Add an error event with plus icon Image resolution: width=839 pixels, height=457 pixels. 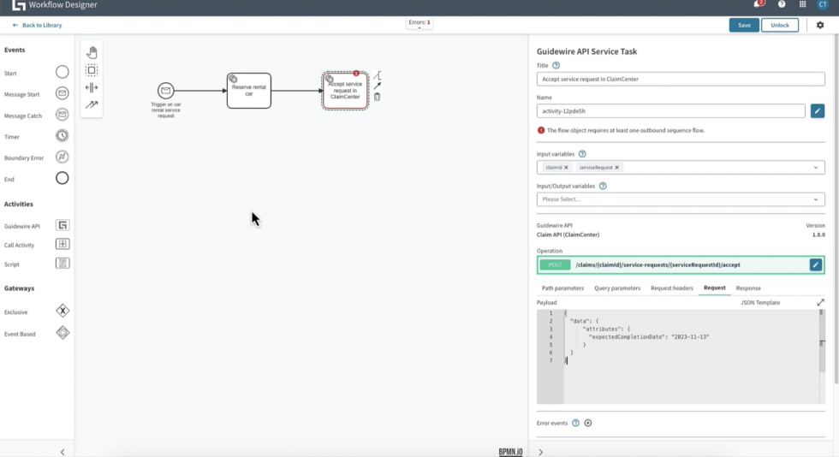588,423
